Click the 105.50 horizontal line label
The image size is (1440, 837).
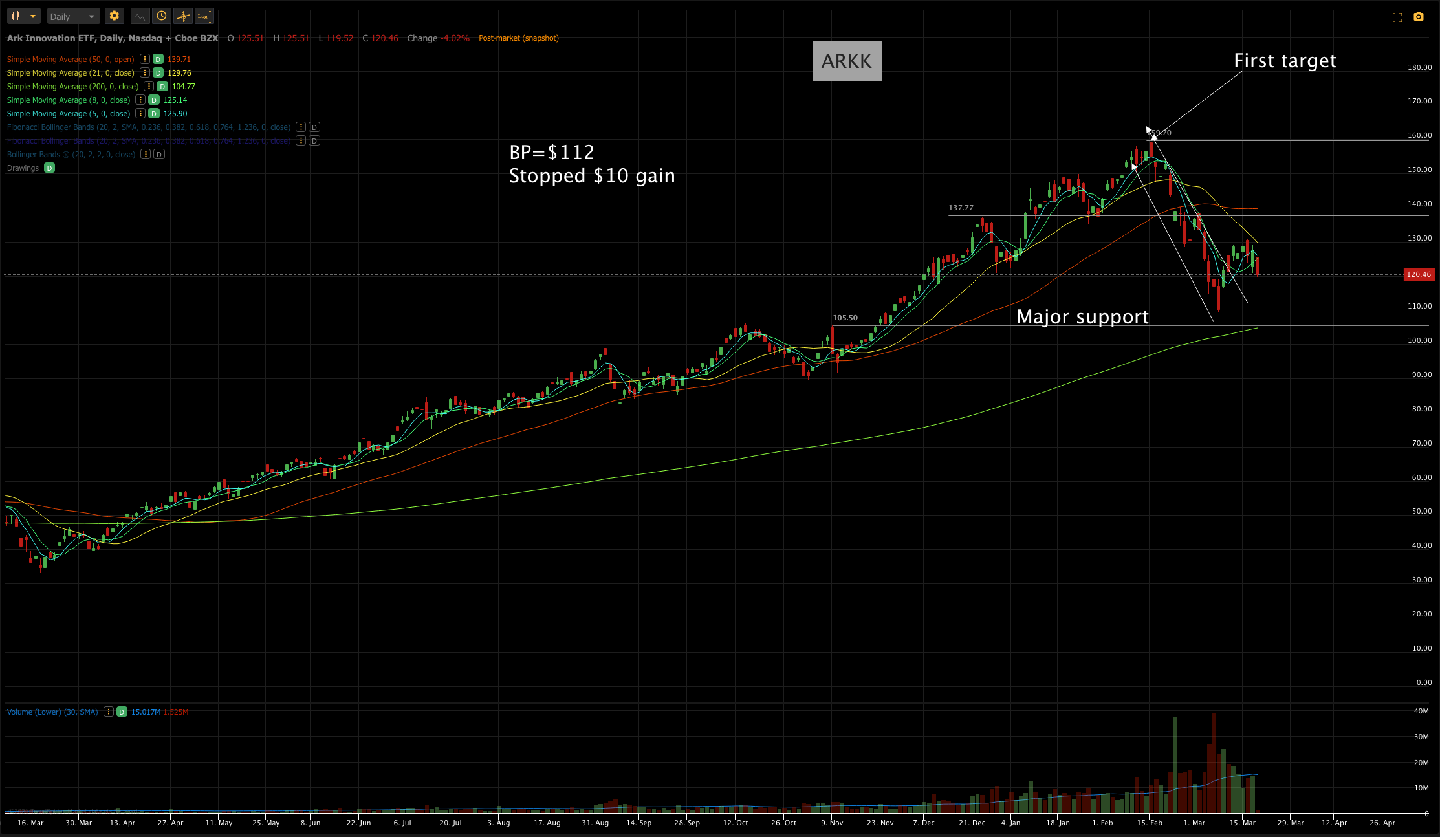(845, 318)
